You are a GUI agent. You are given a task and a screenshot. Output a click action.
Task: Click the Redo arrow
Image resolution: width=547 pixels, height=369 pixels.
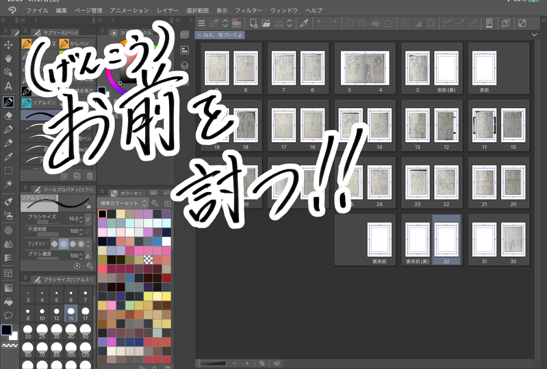(333, 23)
